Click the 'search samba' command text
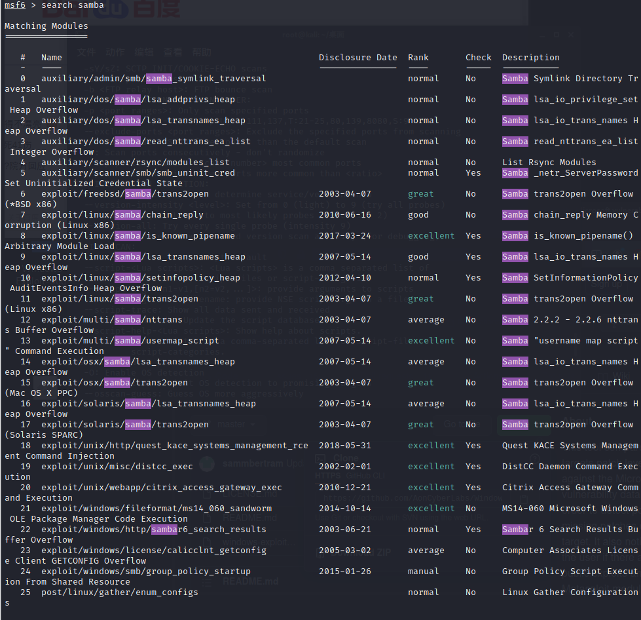The height and width of the screenshot is (620, 641). pyautogui.click(x=73, y=5)
